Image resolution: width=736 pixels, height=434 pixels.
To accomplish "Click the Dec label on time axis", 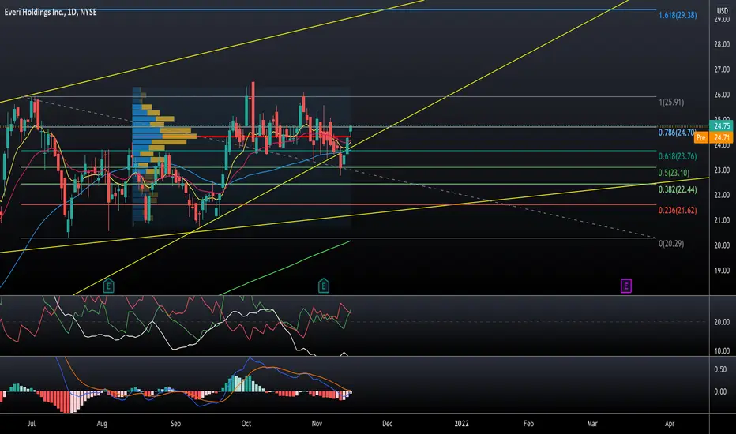I will pos(387,423).
